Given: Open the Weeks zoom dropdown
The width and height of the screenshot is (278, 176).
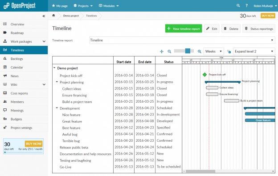Looking at the screenshot, I should 214,52.
